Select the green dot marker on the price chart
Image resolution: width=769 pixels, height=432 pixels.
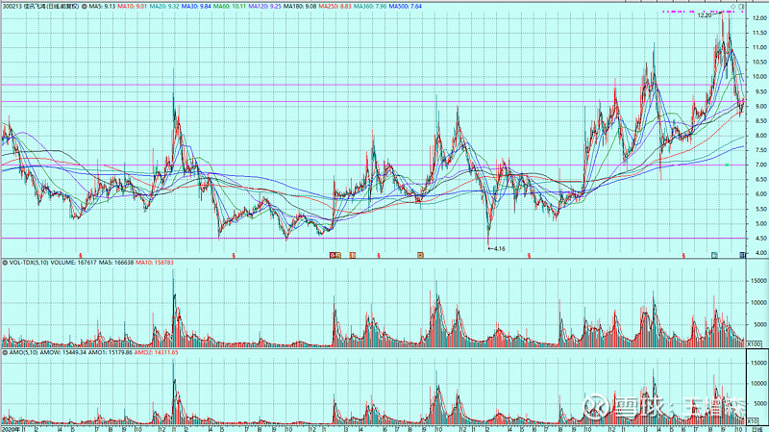point(728,165)
